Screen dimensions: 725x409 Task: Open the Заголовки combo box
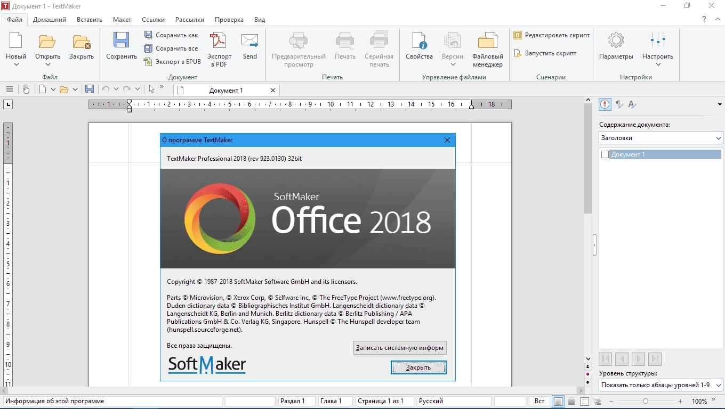point(661,138)
